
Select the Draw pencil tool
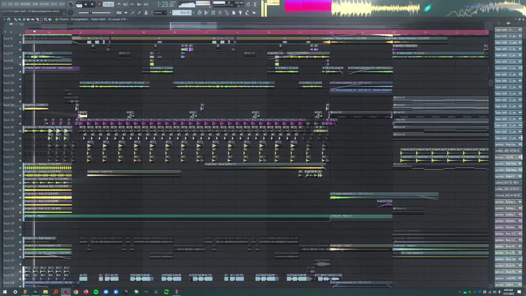point(15,19)
